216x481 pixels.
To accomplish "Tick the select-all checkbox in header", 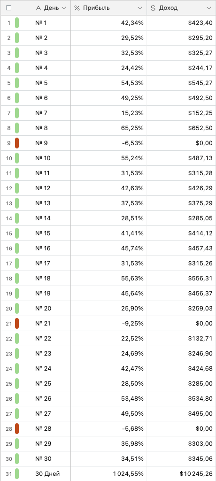I will (x=9, y=8).
